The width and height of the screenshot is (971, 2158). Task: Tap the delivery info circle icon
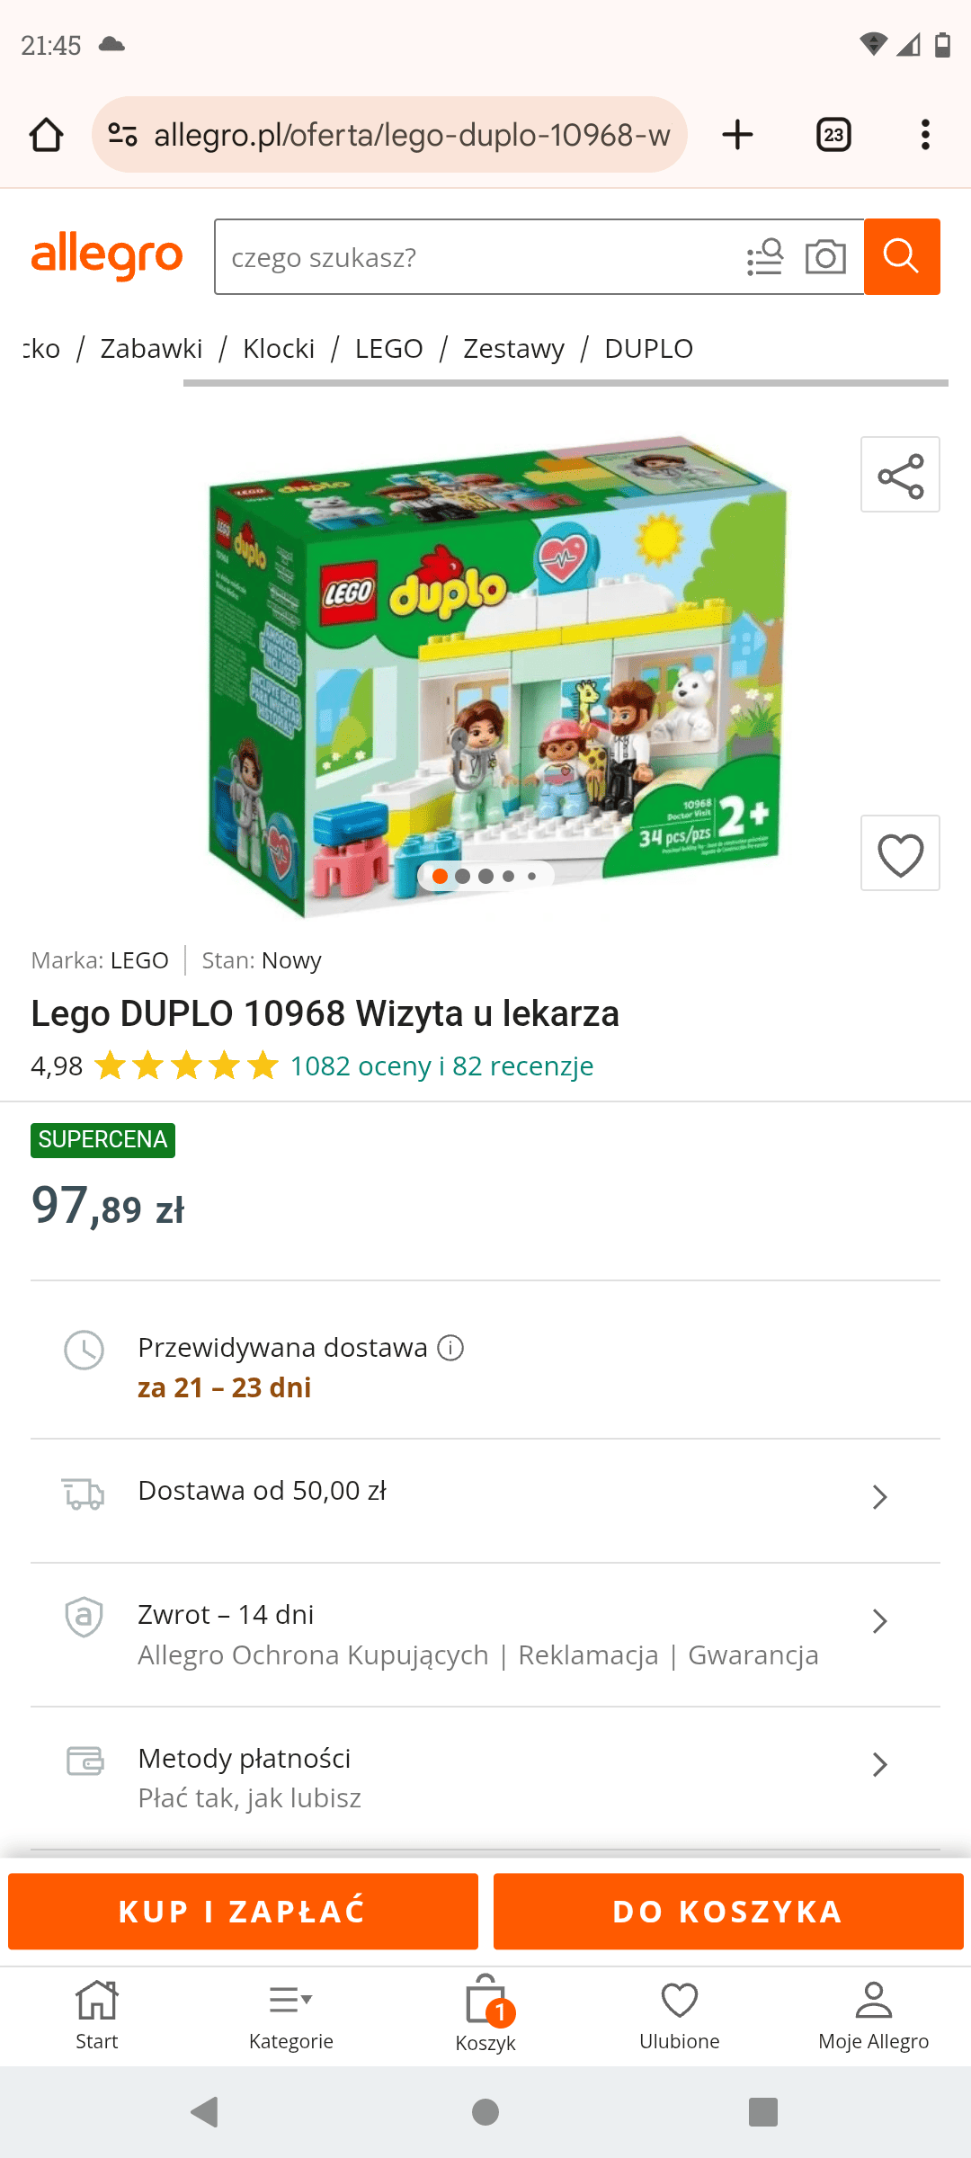click(x=450, y=1348)
